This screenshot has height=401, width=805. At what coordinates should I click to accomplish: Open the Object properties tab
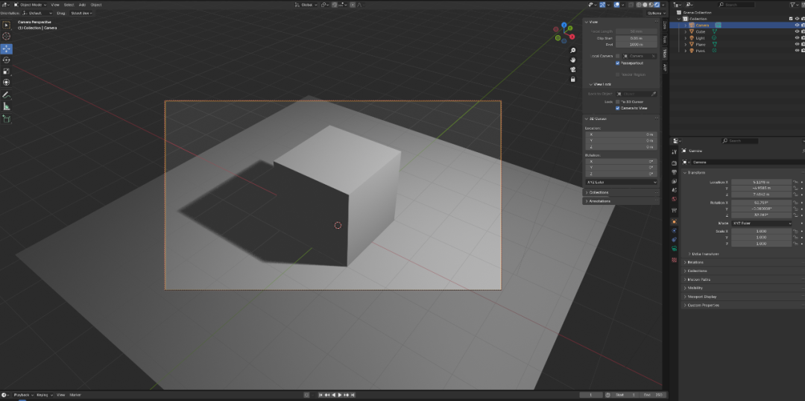[x=674, y=222]
